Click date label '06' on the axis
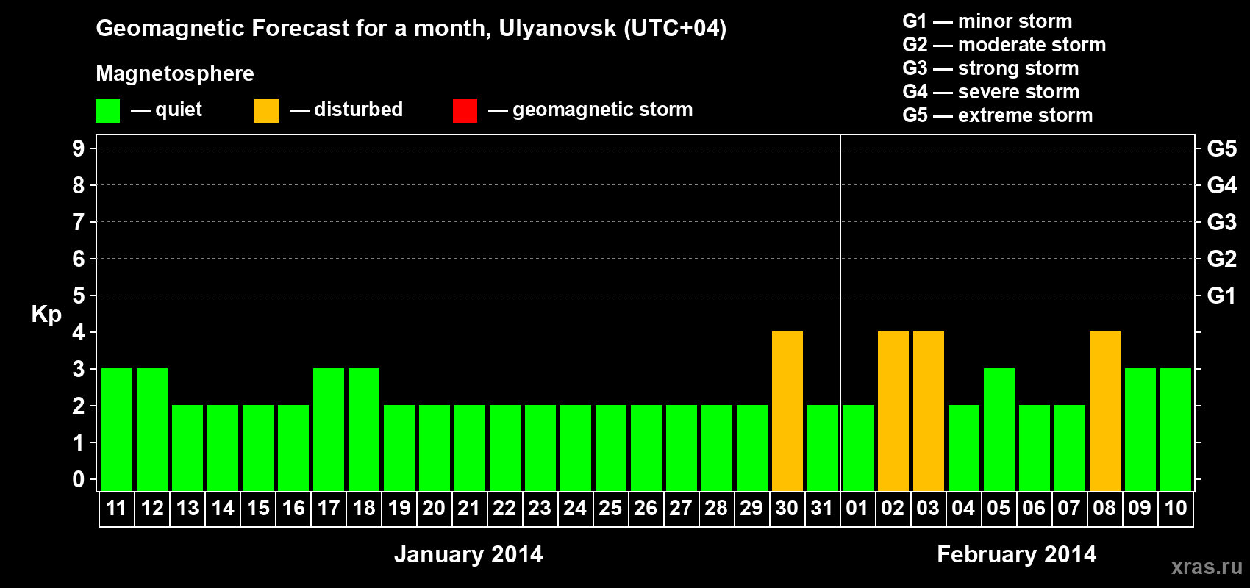Viewport: 1250px width, 588px height. (x=1034, y=508)
